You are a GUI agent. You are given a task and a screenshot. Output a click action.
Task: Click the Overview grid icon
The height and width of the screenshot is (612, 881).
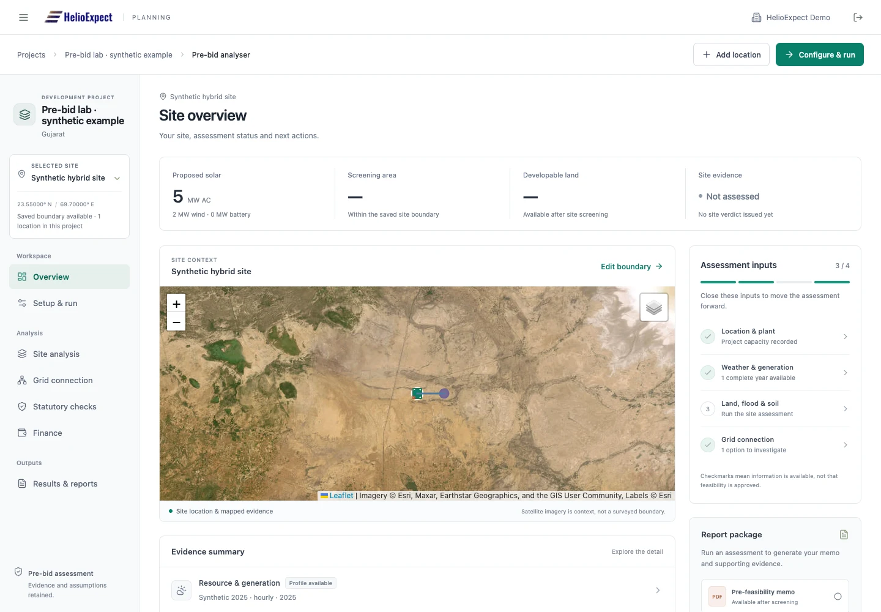[22, 277]
